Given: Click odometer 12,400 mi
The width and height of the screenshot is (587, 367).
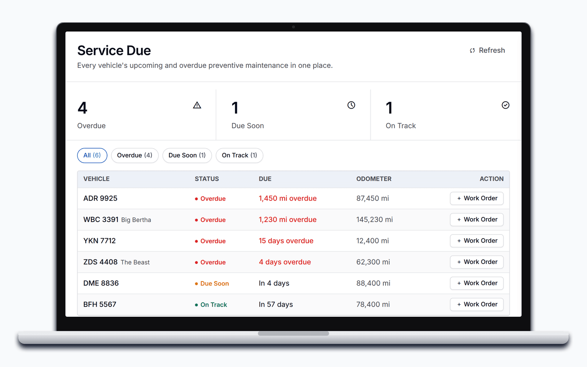Looking at the screenshot, I should [373, 241].
